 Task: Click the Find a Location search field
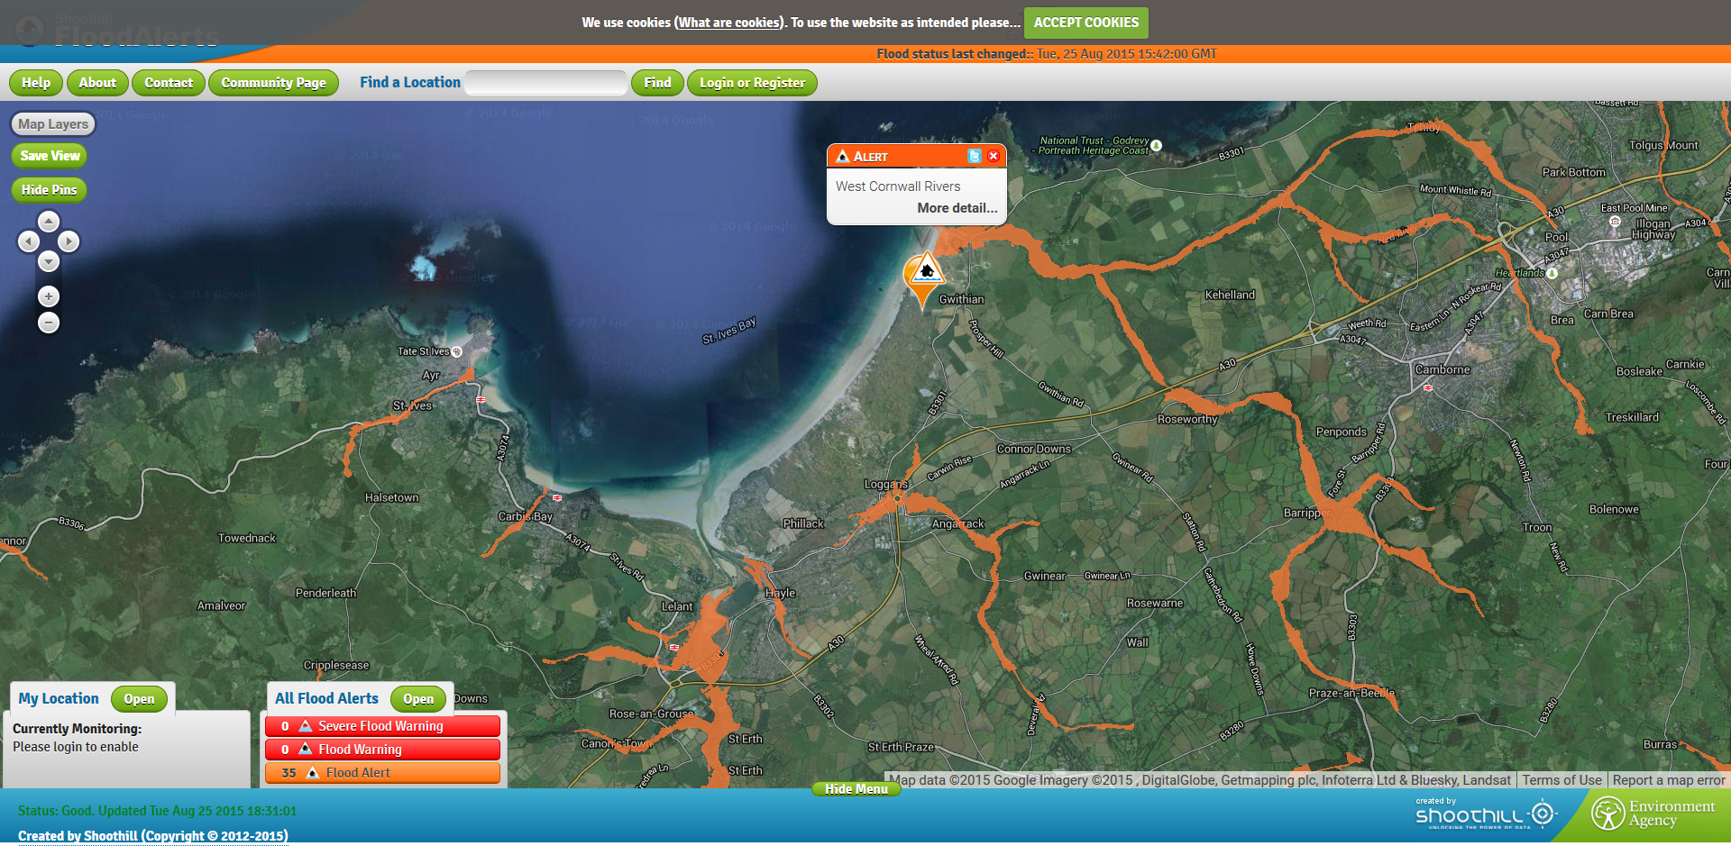pyautogui.click(x=546, y=83)
